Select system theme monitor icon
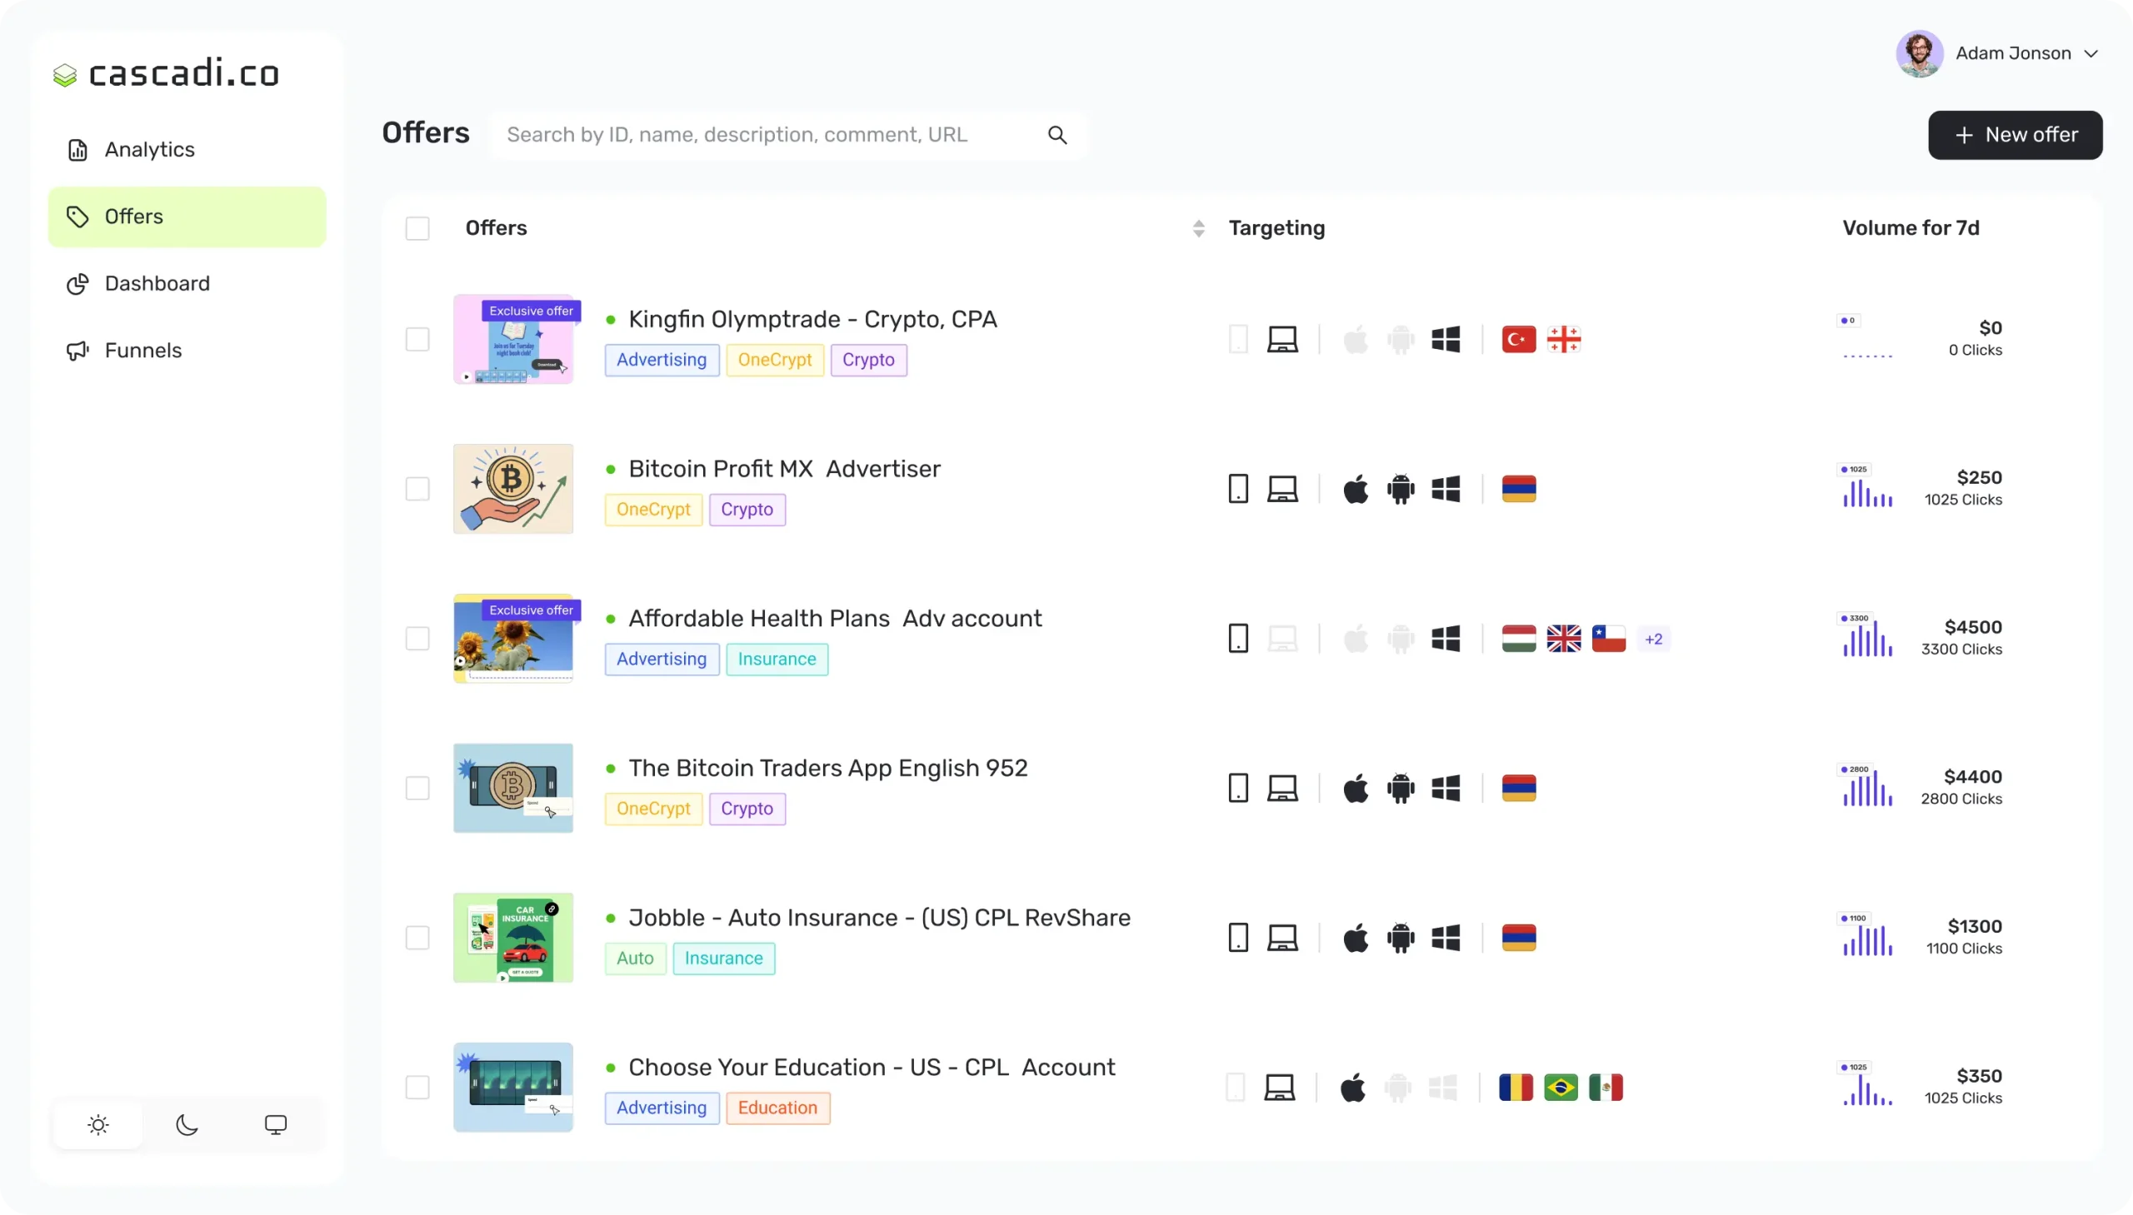Image resolution: width=2133 pixels, height=1215 pixels. pos(276,1124)
